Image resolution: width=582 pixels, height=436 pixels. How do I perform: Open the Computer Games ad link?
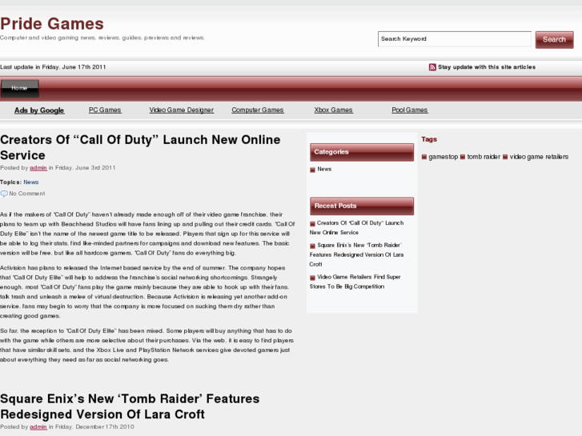(258, 110)
